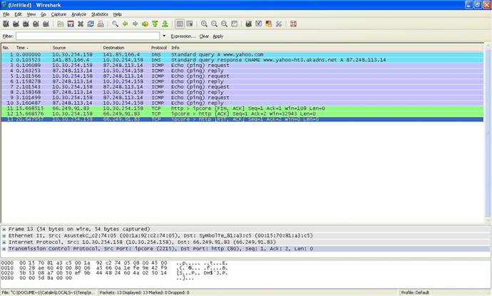This screenshot has height=296, width=492.
Task: Select packet 2 DNS query response
Action: pyautogui.click(x=242, y=60)
